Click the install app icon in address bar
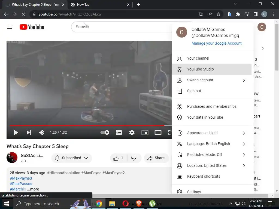 (x=201, y=14)
